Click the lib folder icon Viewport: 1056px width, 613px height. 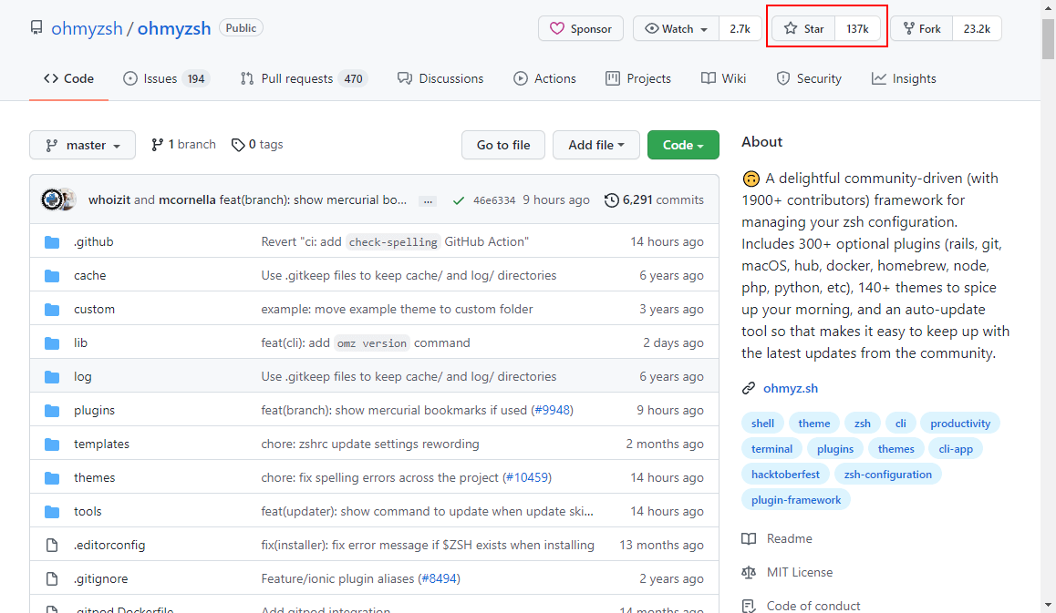(52, 343)
